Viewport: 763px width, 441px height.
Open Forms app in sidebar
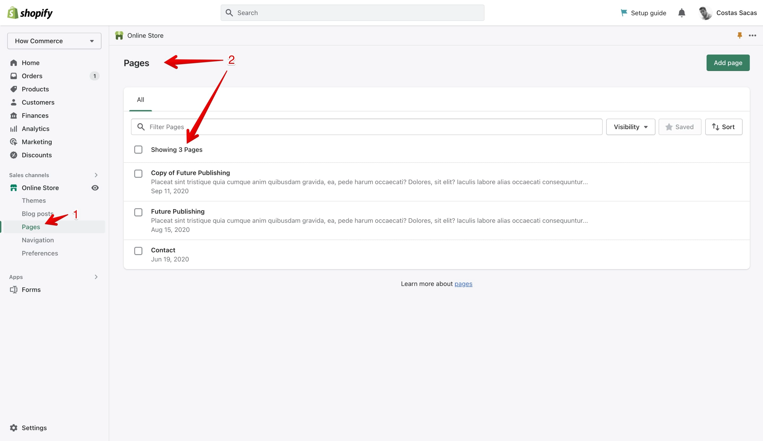[31, 290]
